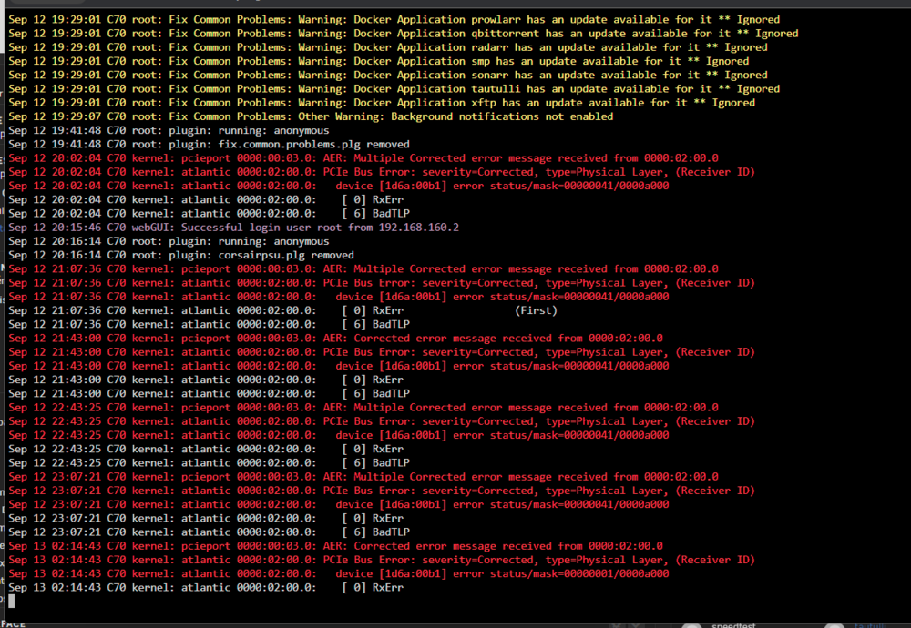This screenshot has width=911, height=628.
Task: Select the sonarr update warning line
Action: coord(387,76)
